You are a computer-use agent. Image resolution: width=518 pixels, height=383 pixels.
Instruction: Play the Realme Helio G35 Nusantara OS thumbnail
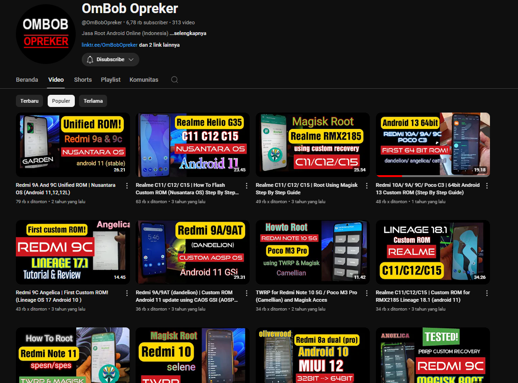(193, 145)
